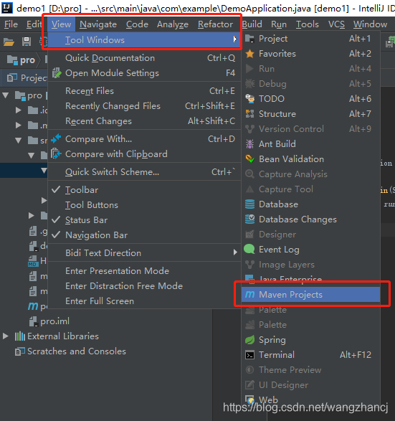395x421 pixels.
Task: Select Enter Full Screen
Action: click(x=144, y=301)
